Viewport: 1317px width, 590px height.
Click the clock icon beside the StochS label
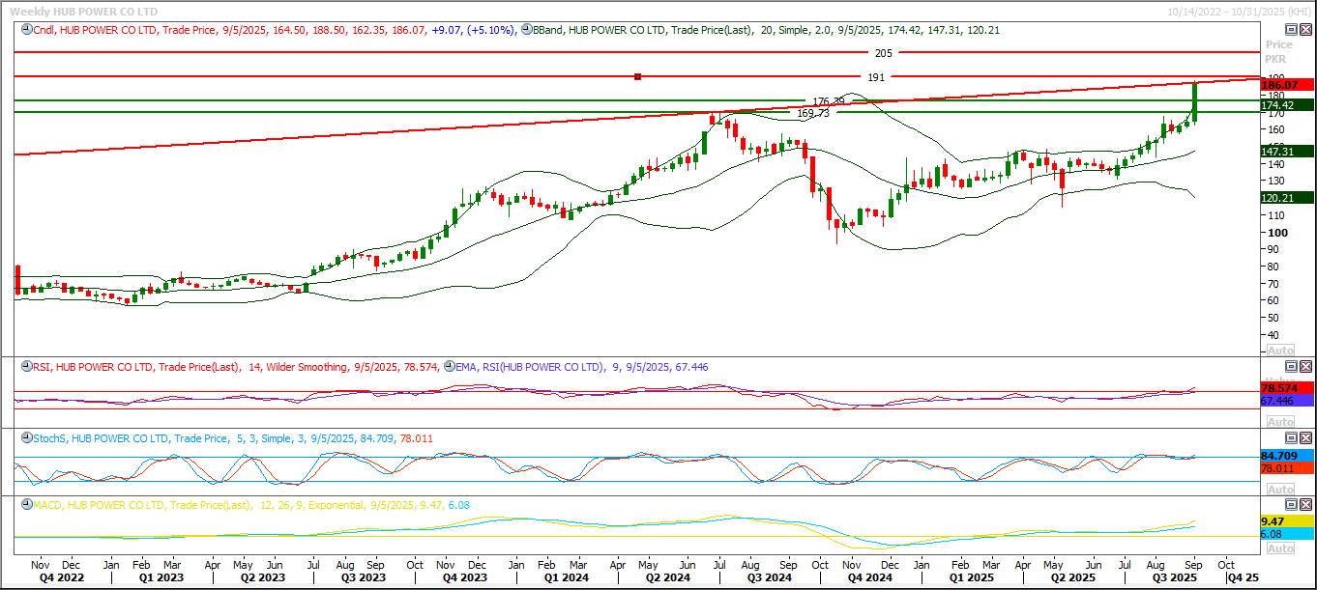coord(26,438)
